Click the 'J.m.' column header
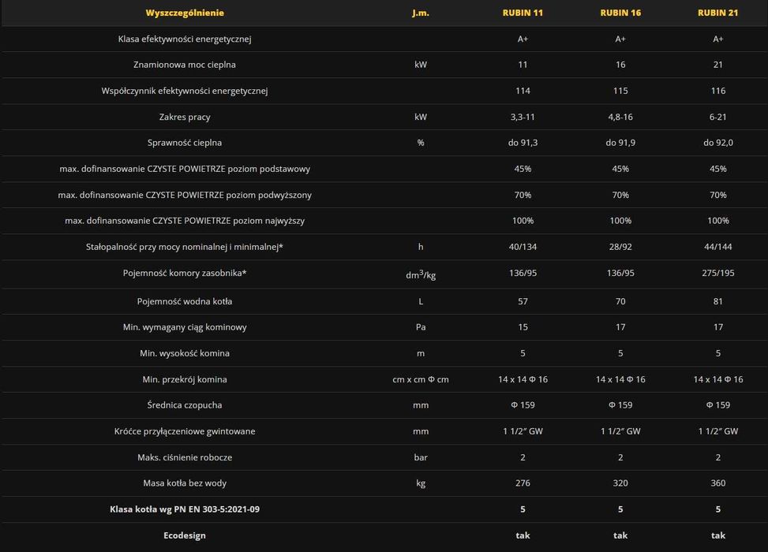 [x=420, y=13]
